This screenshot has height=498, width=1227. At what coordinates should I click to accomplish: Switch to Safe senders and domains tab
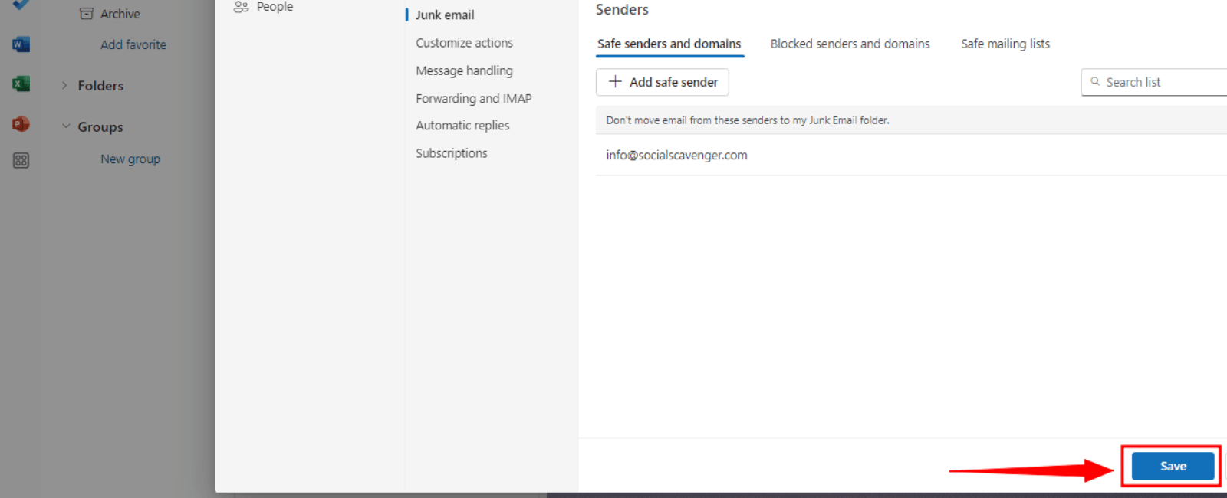669,44
